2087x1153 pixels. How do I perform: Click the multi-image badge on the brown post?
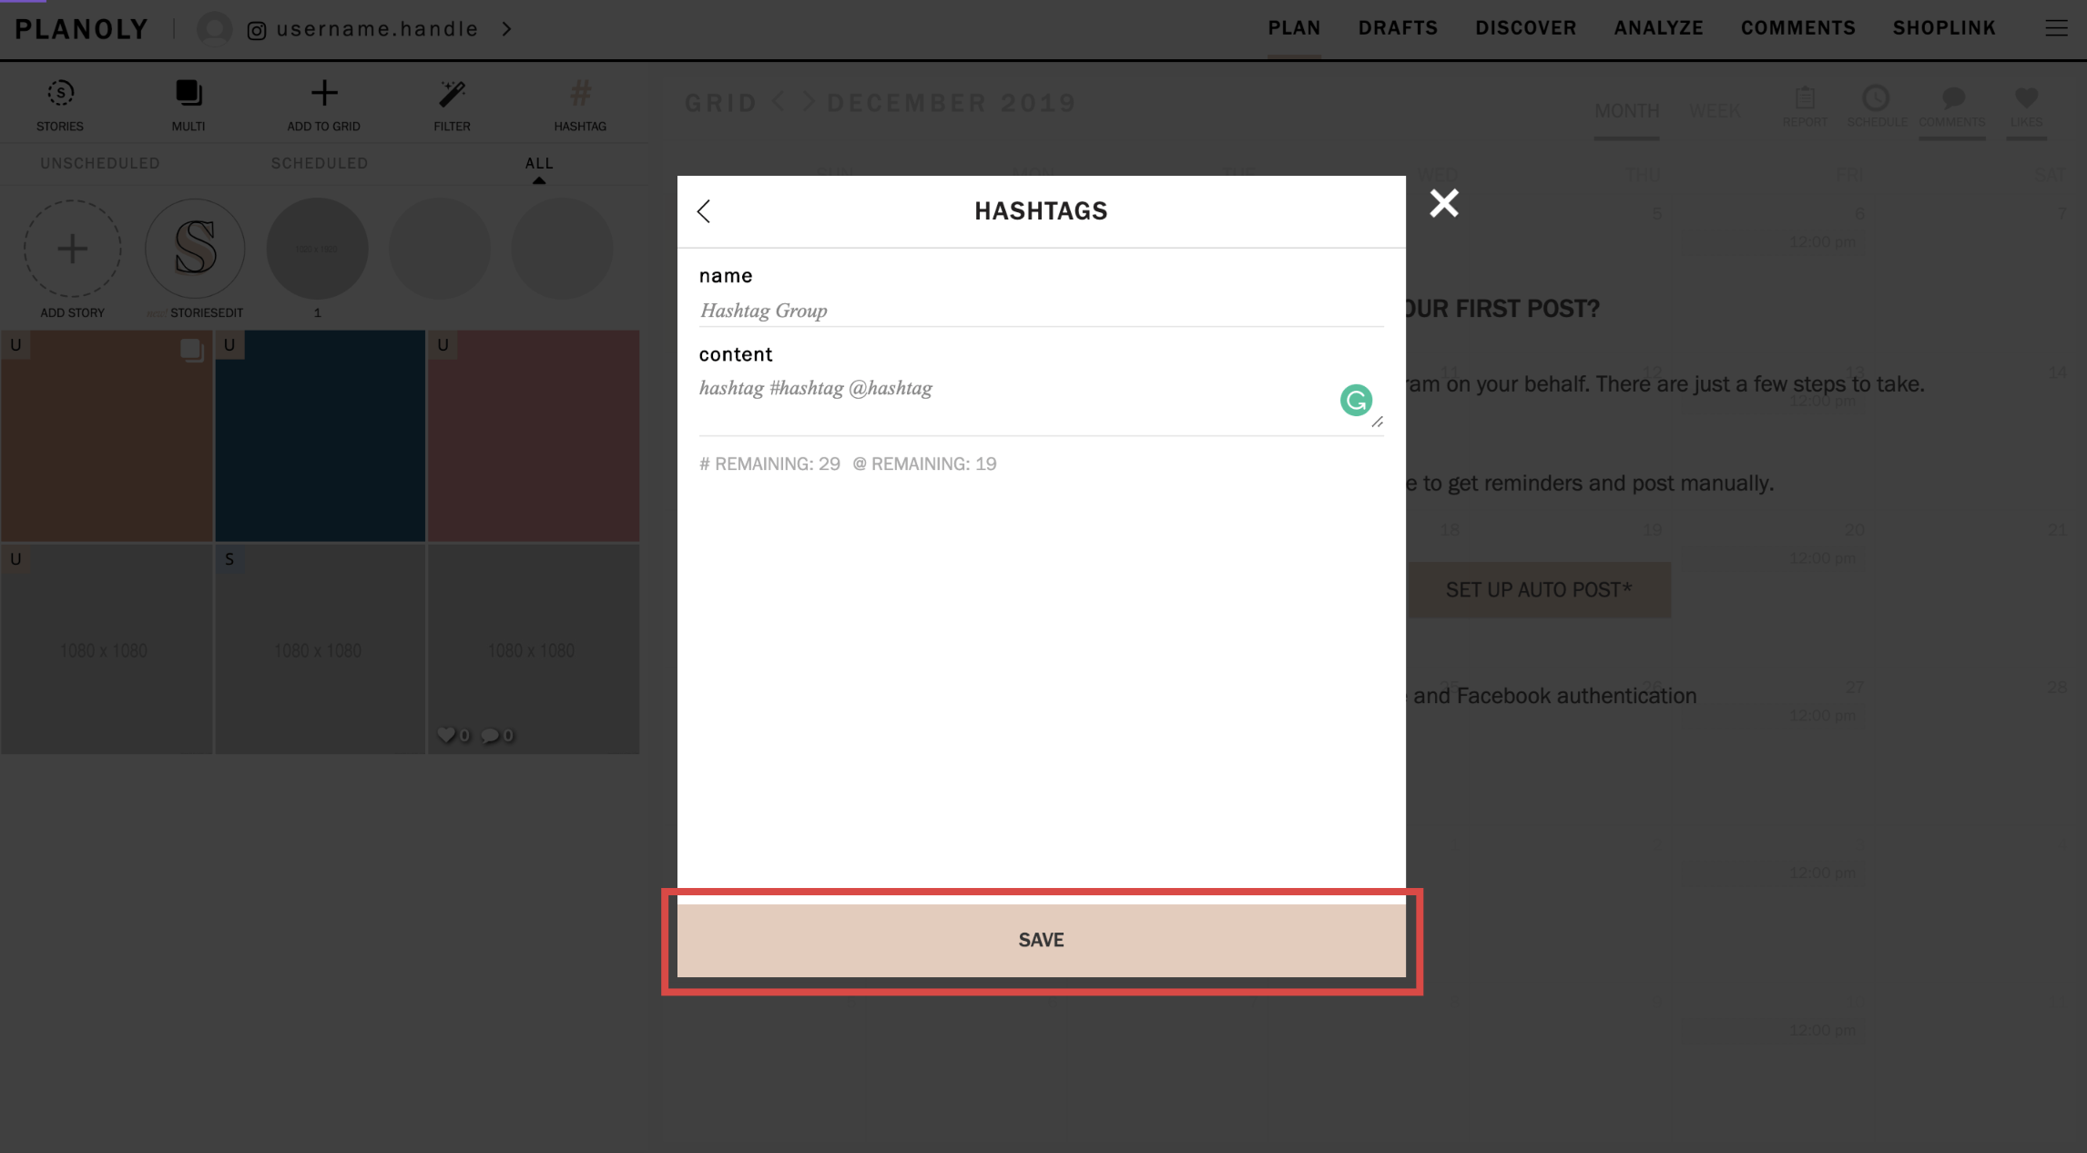click(191, 350)
